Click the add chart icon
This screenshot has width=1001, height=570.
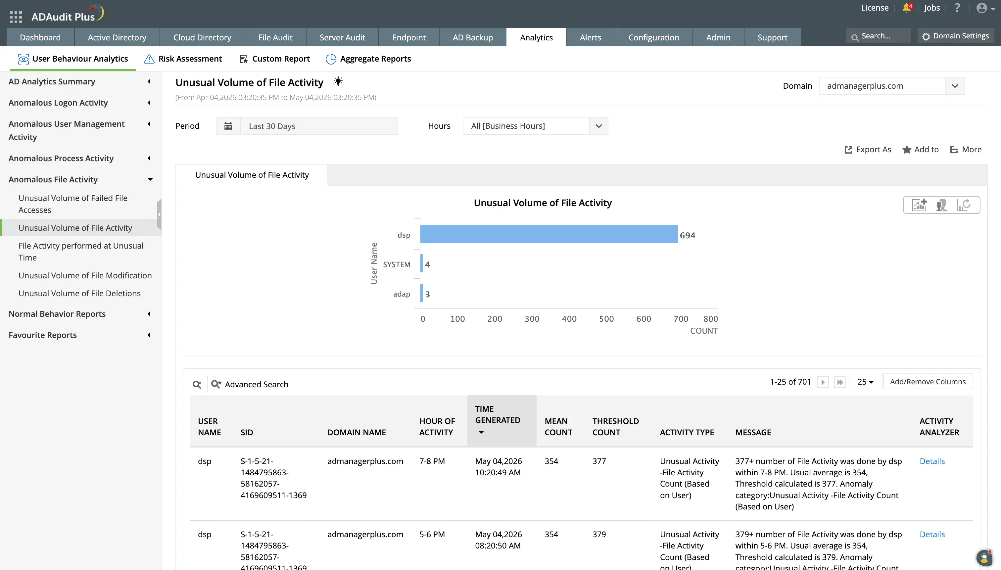point(919,205)
